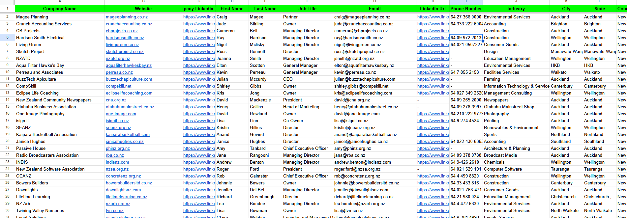Select the City header cell
This screenshot has height=218, width=627.
(x=566, y=9)
